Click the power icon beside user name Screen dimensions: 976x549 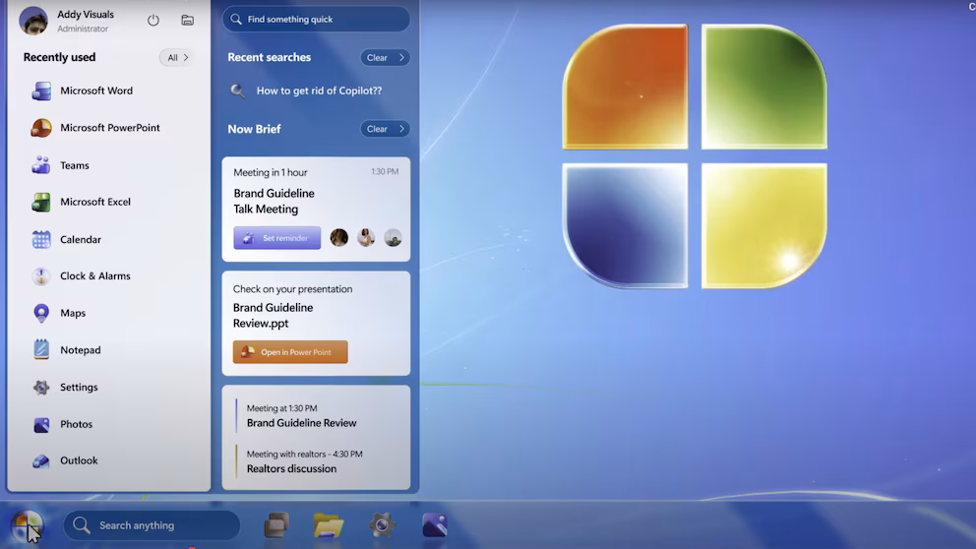(x=153, y=20)
